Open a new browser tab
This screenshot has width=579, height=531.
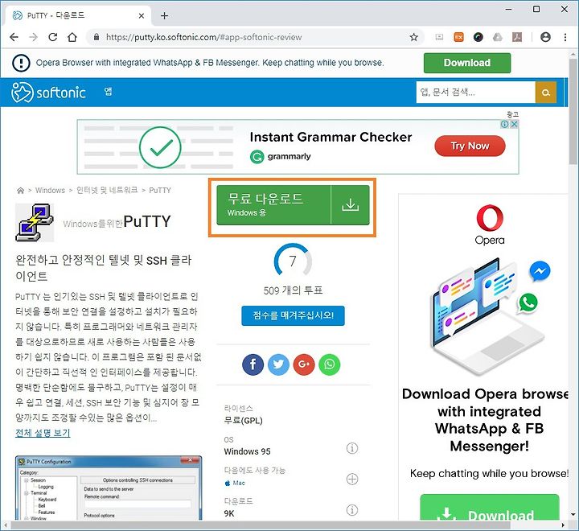click(164, 15)
